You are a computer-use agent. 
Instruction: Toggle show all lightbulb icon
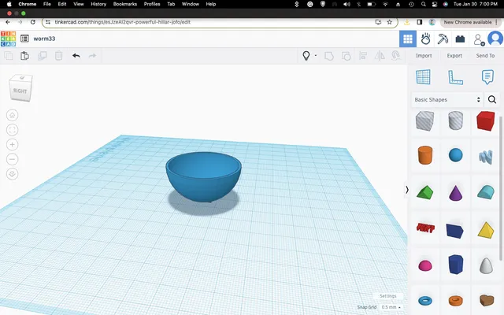pos(306,56)
